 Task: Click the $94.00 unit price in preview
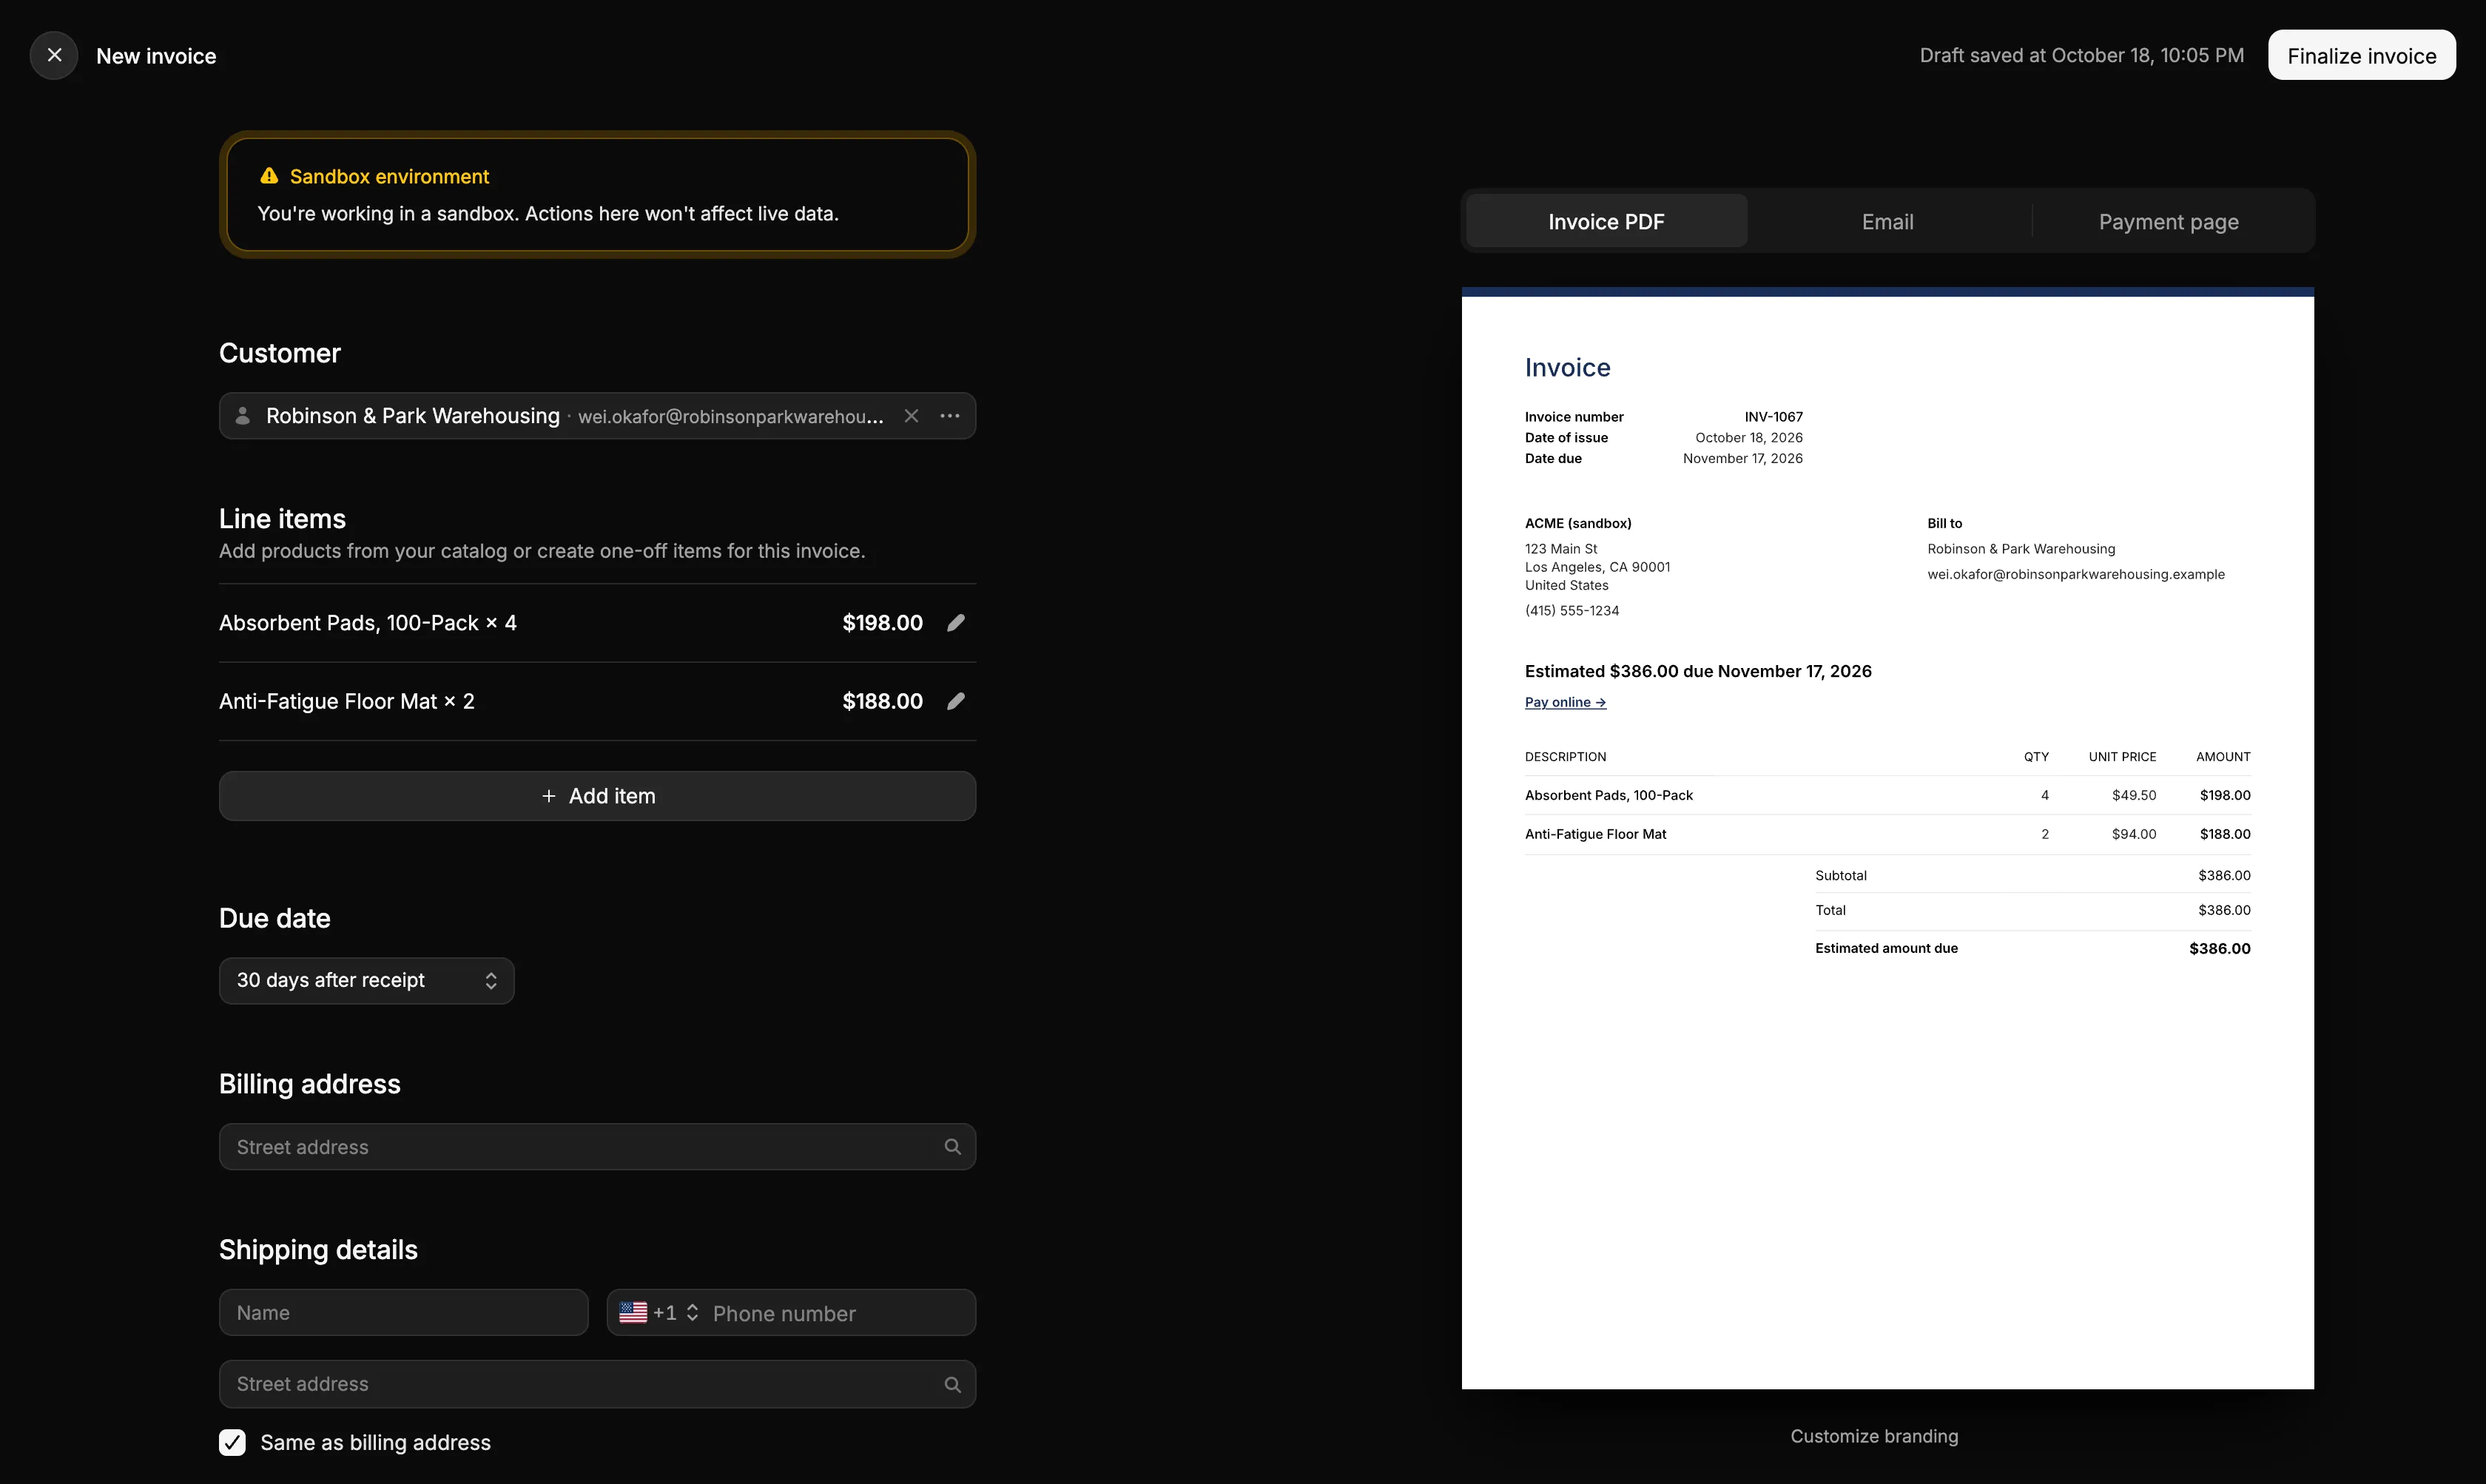[2134, 834]
